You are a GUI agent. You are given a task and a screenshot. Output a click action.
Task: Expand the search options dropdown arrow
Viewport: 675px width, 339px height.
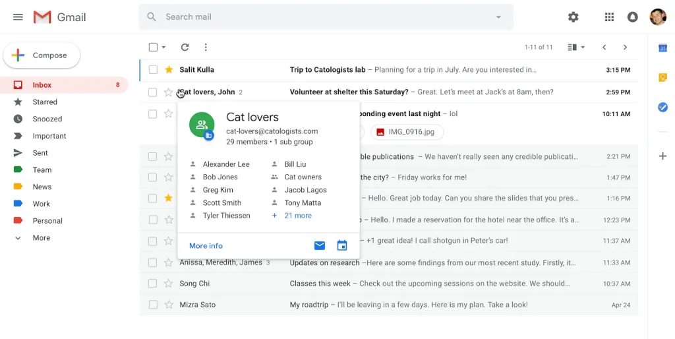click(498, 17)
